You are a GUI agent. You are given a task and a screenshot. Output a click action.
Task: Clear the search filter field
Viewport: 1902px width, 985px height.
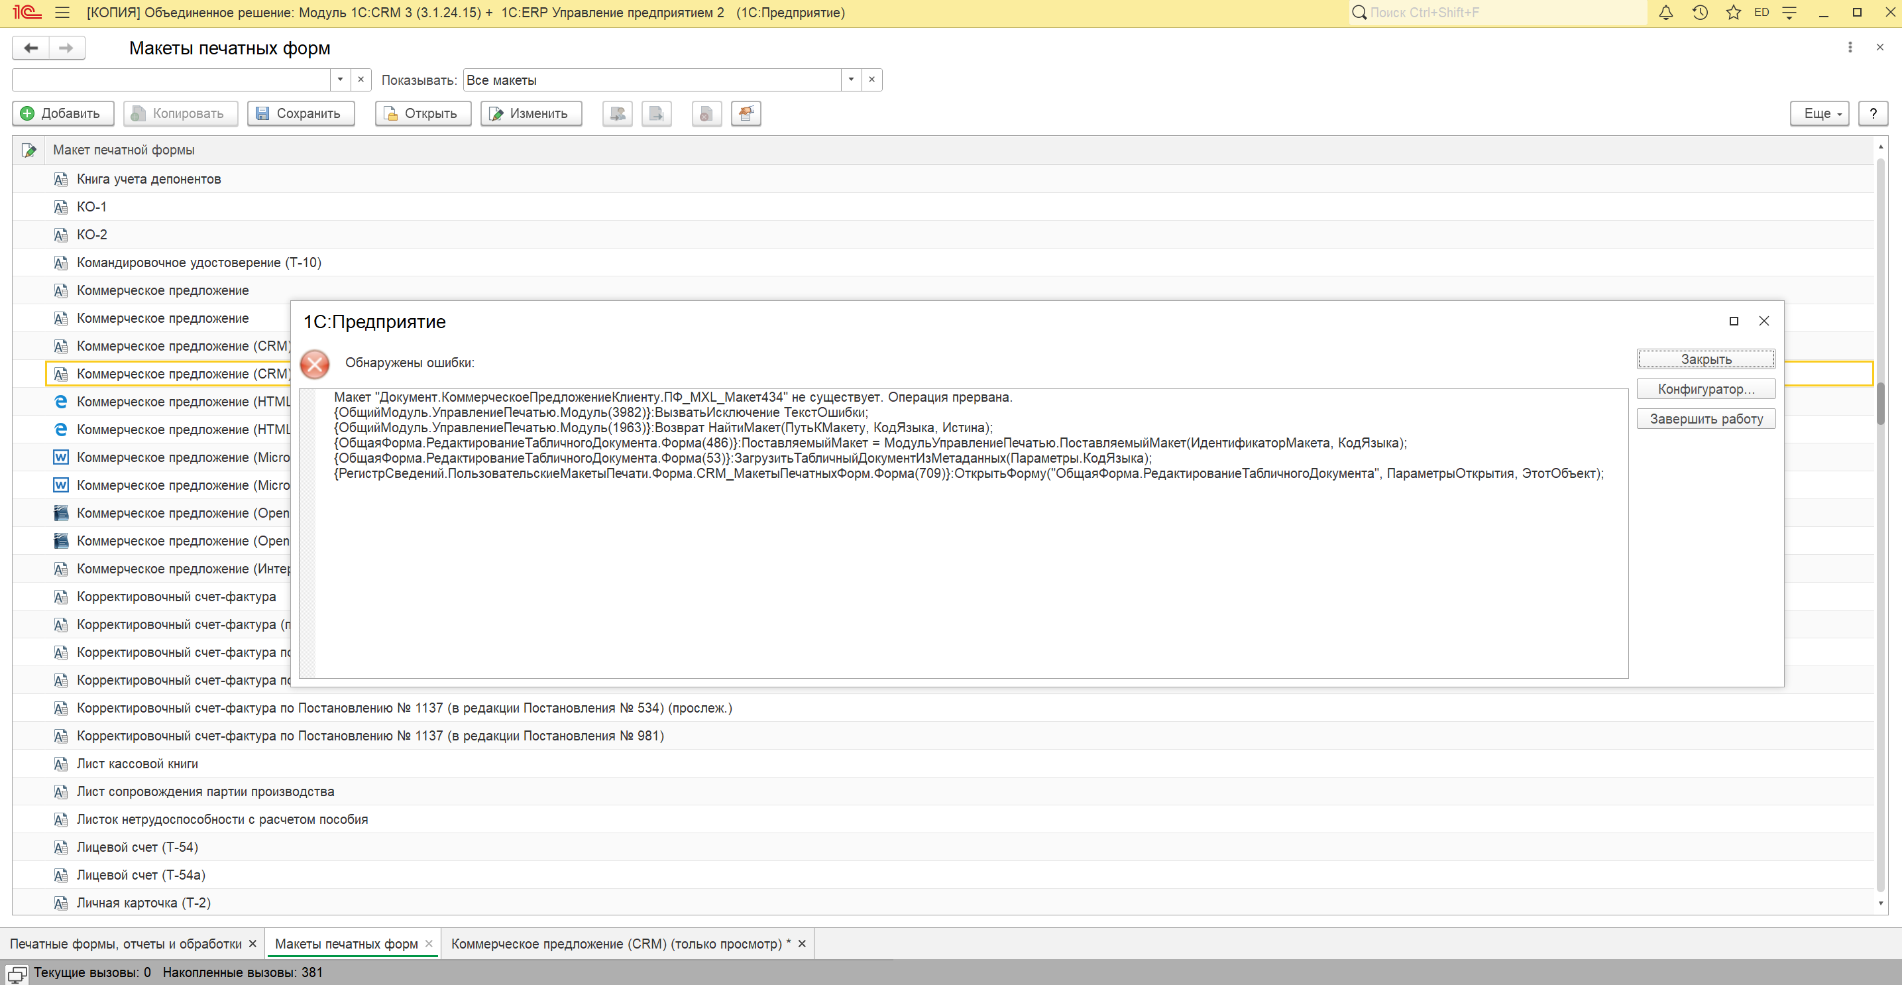tap(361, 80)
